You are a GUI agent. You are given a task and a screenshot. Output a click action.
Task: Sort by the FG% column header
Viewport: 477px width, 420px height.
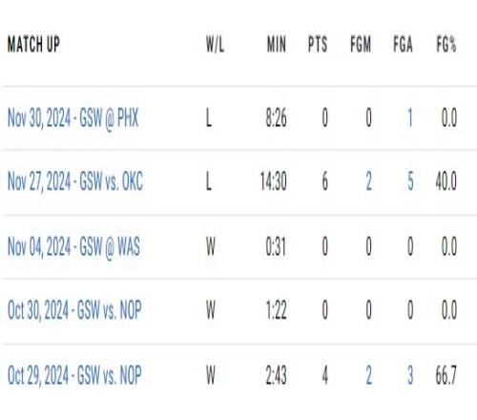(446, 44)
